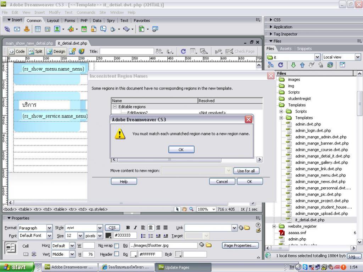Switch to Split view
This screenshot has width=363, height=272.
tap(36, 51)
